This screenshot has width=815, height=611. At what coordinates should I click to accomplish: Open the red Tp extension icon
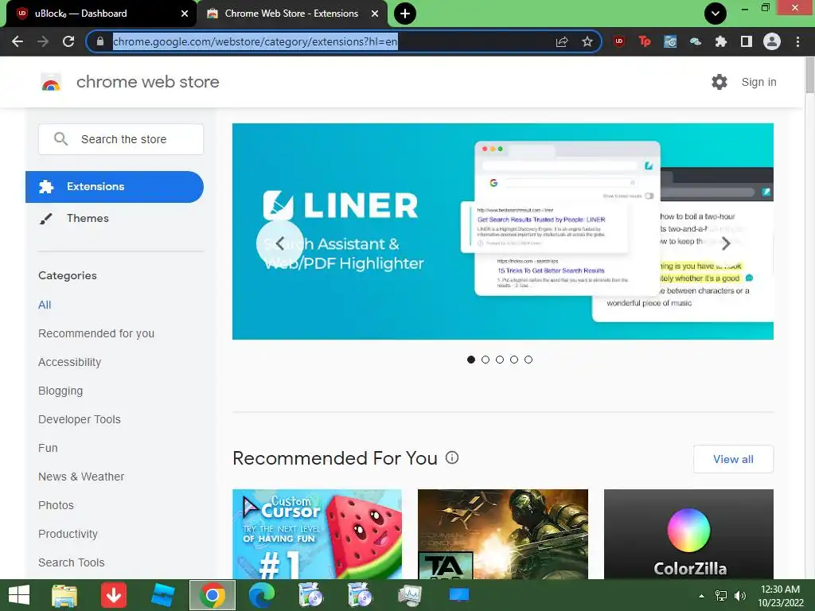pos(645,41)
